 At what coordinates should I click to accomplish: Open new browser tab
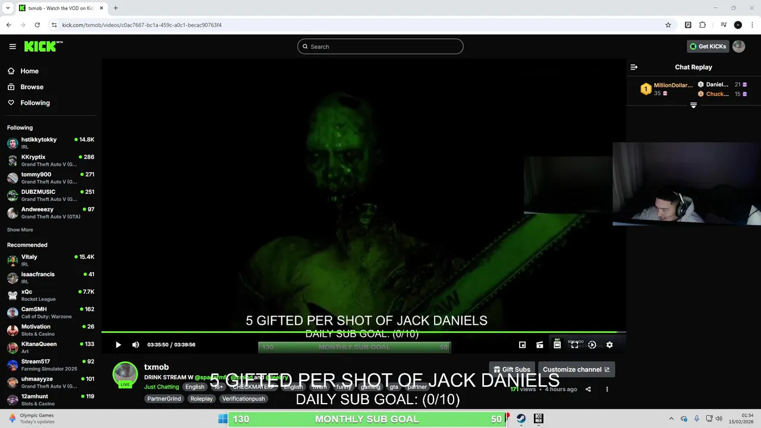pyautogui.click(x=115, y=8)
